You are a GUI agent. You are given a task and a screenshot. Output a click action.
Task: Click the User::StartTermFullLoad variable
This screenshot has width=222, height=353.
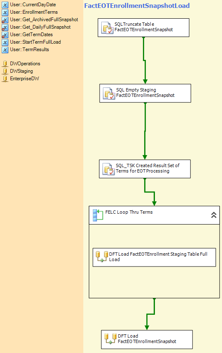pos(35,42)
